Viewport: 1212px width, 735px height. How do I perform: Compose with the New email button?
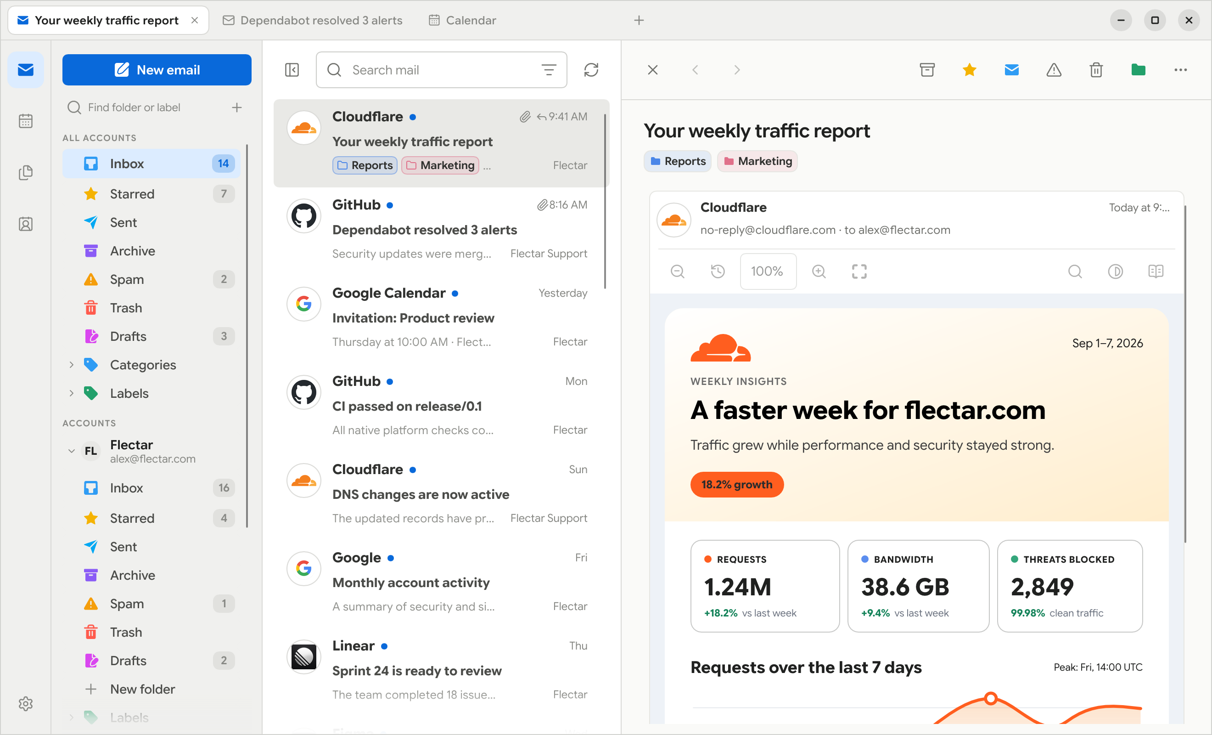click(157, 70)
